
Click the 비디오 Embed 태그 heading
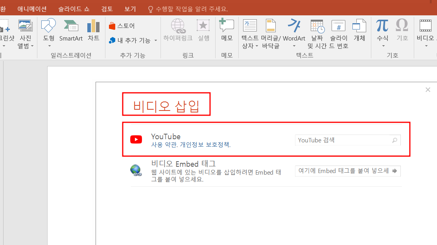pos(183,164)
